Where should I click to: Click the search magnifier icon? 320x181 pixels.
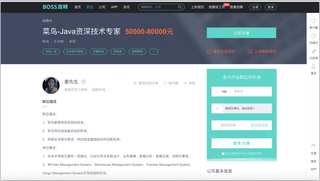click(180, 7)
